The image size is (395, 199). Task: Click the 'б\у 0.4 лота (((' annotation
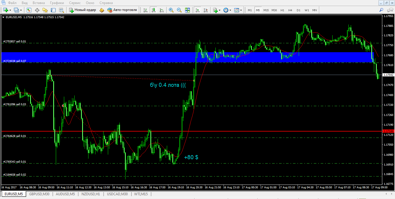click(168, 85)
